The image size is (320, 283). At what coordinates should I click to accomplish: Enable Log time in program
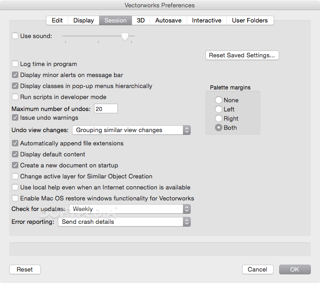click(15, 64)
